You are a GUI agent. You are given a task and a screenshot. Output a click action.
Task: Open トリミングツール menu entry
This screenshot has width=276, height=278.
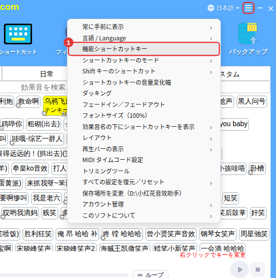coord(144,171)
